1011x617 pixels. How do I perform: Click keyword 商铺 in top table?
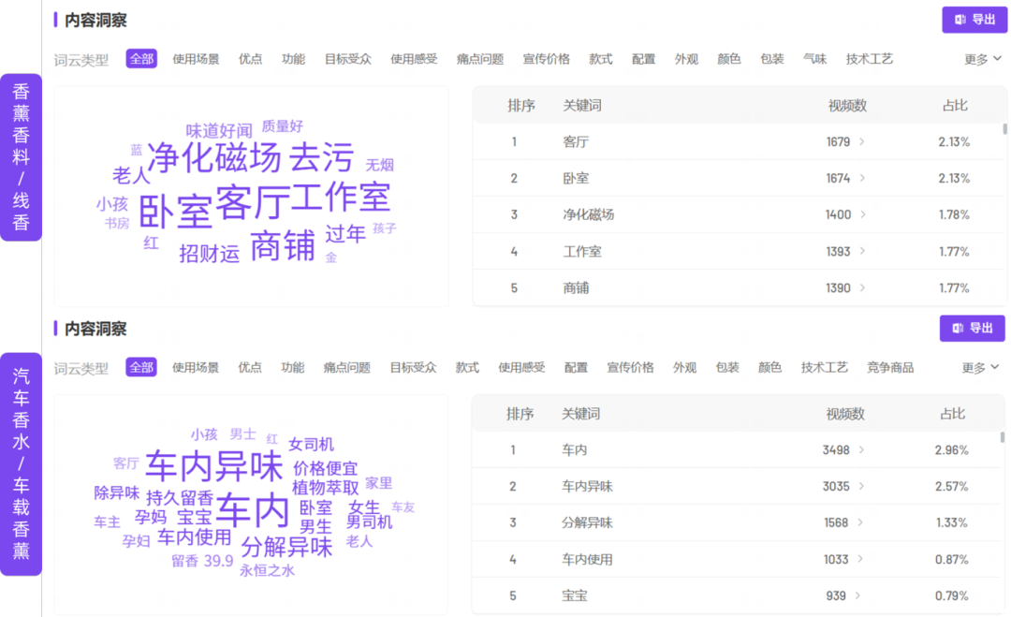(575, 287)
